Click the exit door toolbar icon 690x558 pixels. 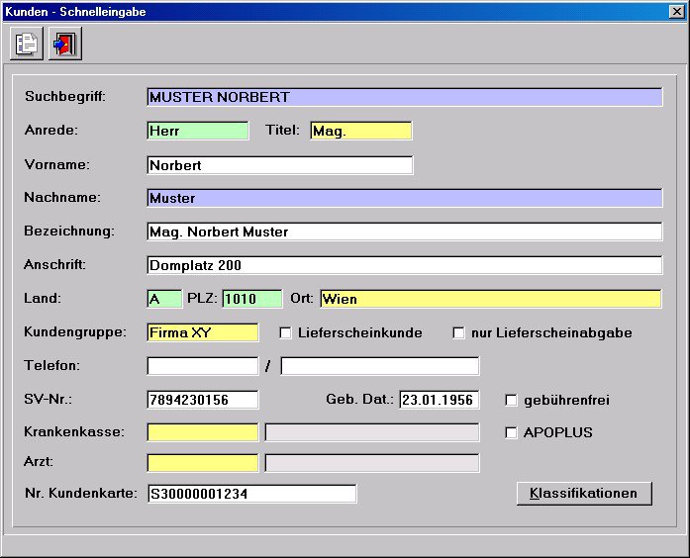(65, 44)
